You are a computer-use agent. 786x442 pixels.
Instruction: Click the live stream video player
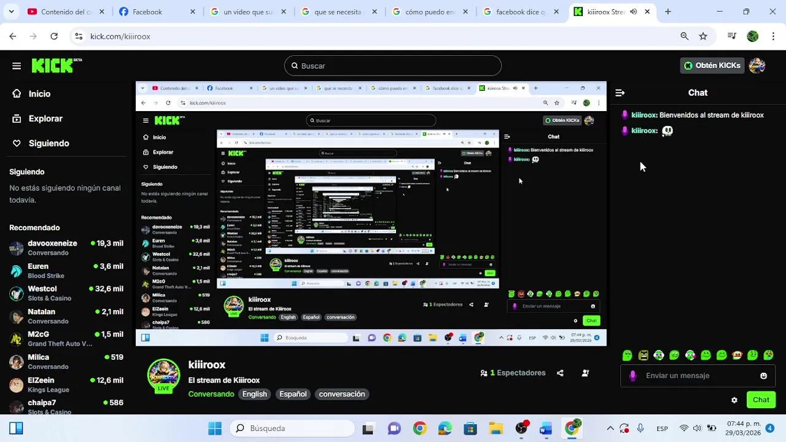click(371, 214)
